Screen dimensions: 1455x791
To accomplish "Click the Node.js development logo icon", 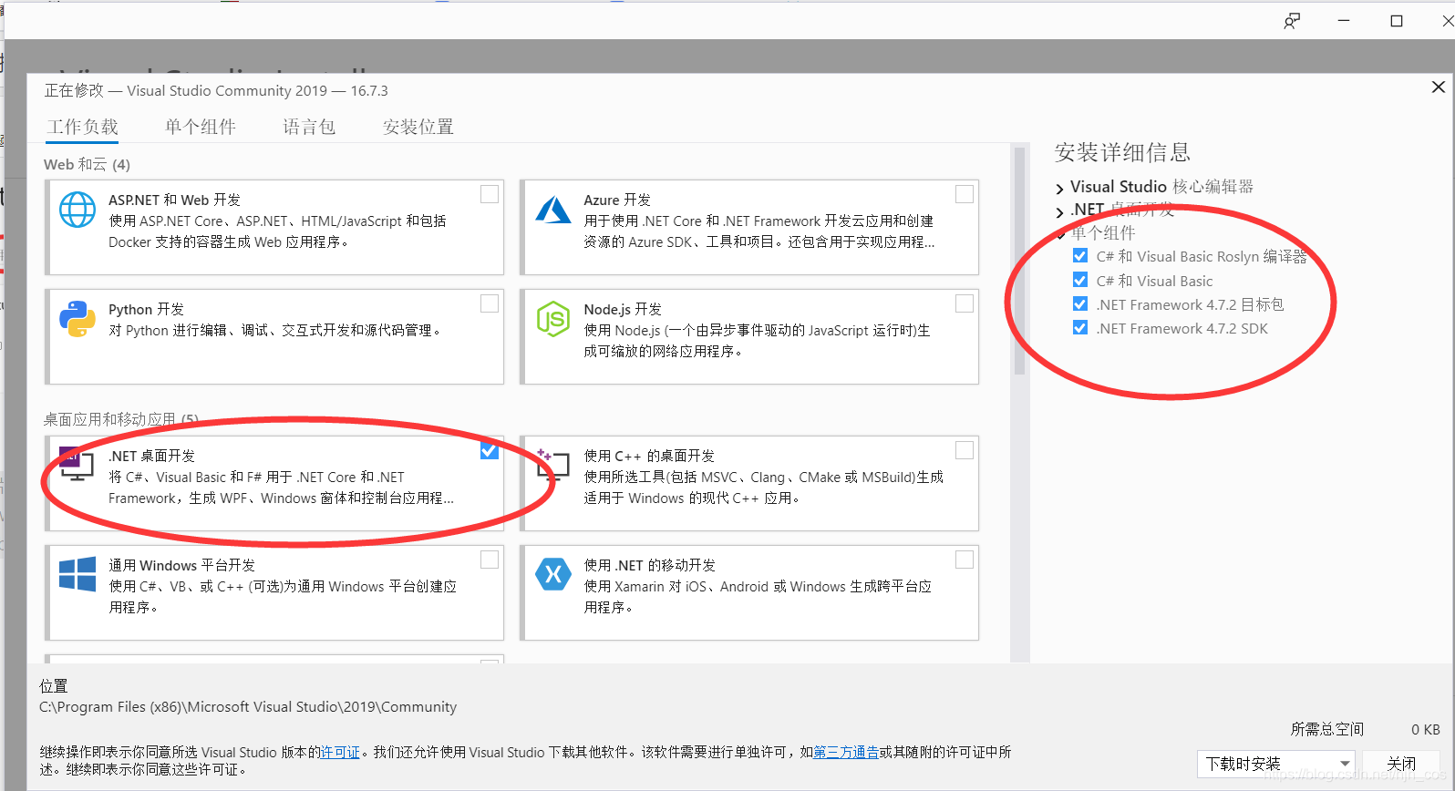I will pos(553,319).
